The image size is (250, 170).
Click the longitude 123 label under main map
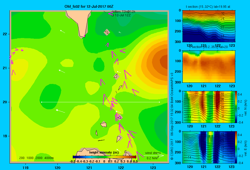[x=153, y=167]
